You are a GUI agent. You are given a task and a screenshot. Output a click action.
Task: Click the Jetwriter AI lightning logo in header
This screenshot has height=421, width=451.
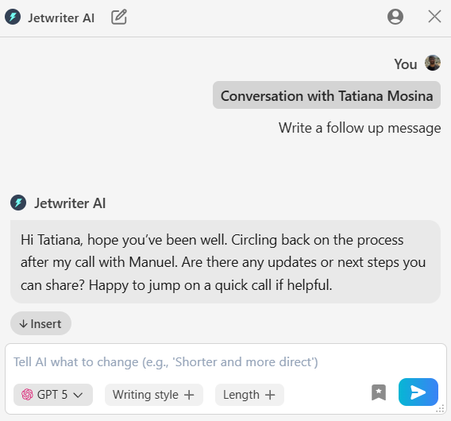[x=13, y=17]
